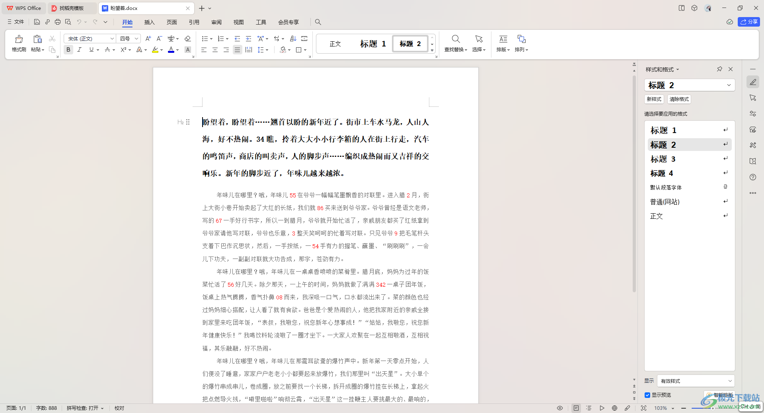Click the search magnifier icon beside tabs
Viewport: 764px width, 413px height.
[318, 22]
